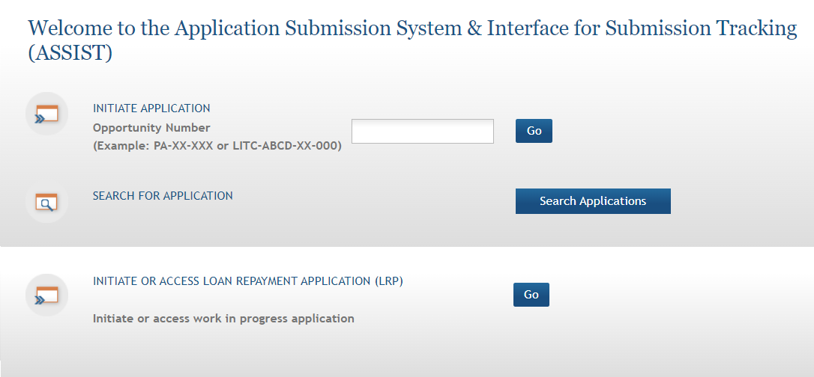Select the INITIATE APPLICATION heading

pyautogui.click(x=151, y=108)
